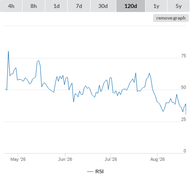
Task: Click the 50 y-axis value label
Action: (184, 87)
